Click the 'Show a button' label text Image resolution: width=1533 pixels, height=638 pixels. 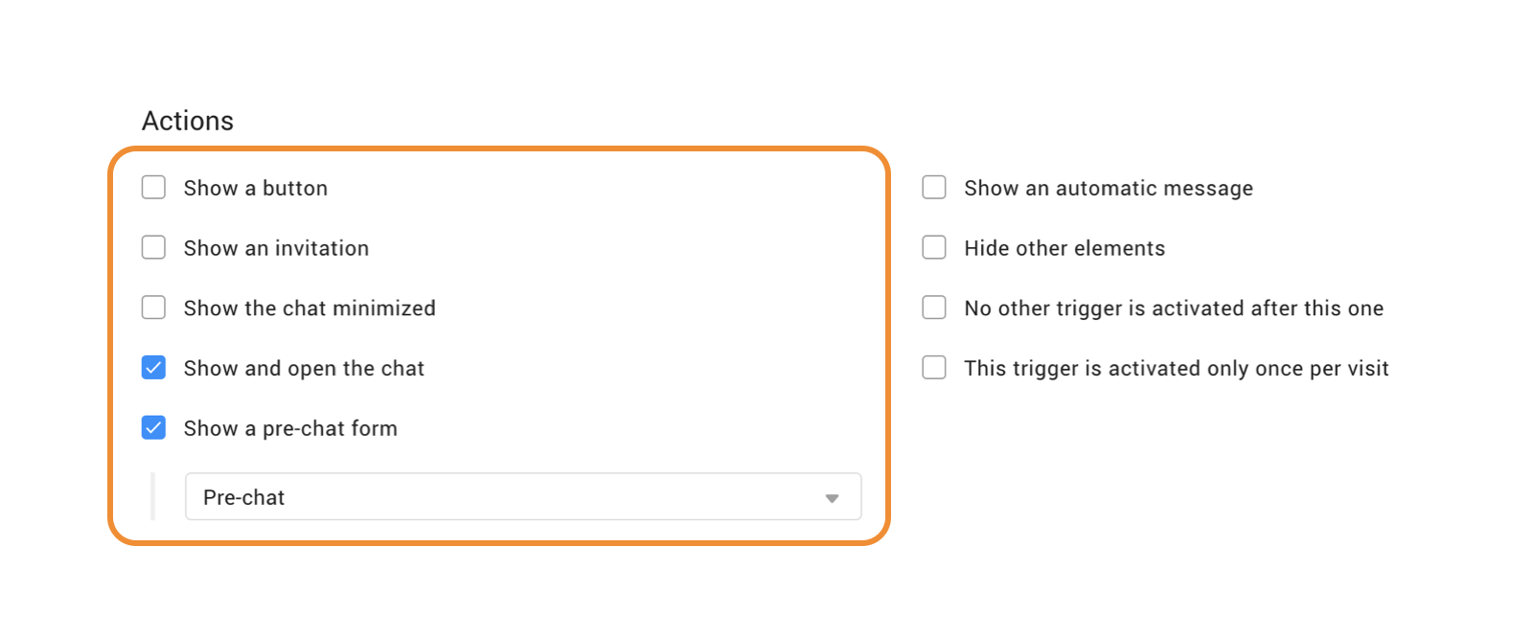[256, 189]
